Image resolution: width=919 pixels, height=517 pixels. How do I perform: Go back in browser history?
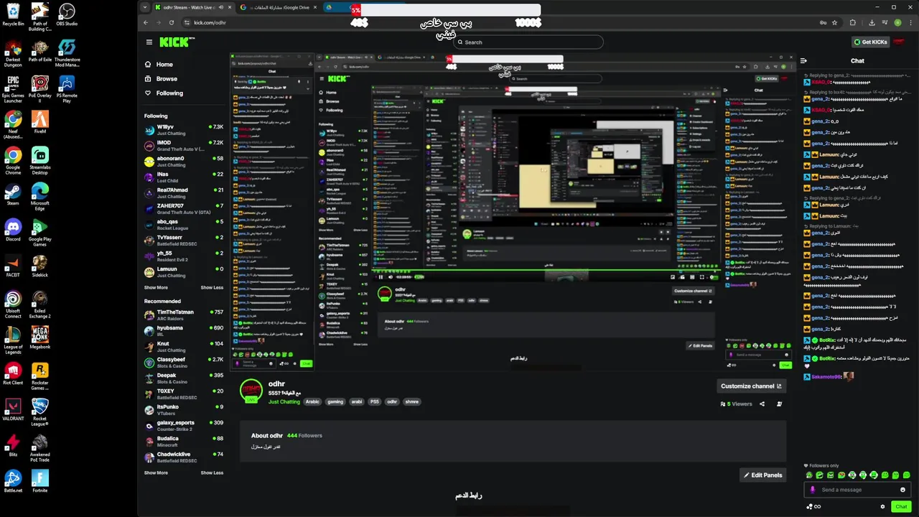[x=146, y=22]
